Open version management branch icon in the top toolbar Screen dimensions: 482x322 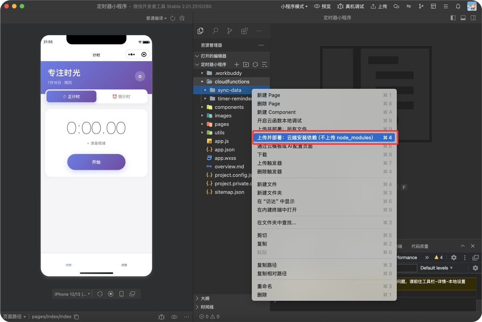(421, 6)
